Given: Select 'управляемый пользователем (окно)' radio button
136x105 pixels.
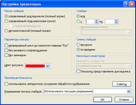Looking at the screenshot, I should pos(6,21).
